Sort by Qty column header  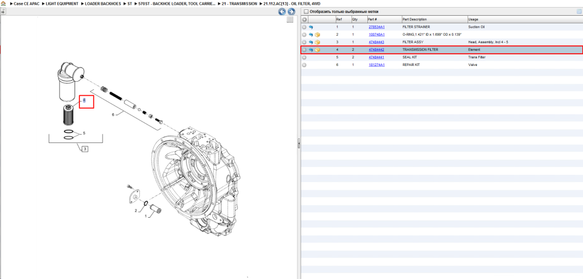point(359,19)
